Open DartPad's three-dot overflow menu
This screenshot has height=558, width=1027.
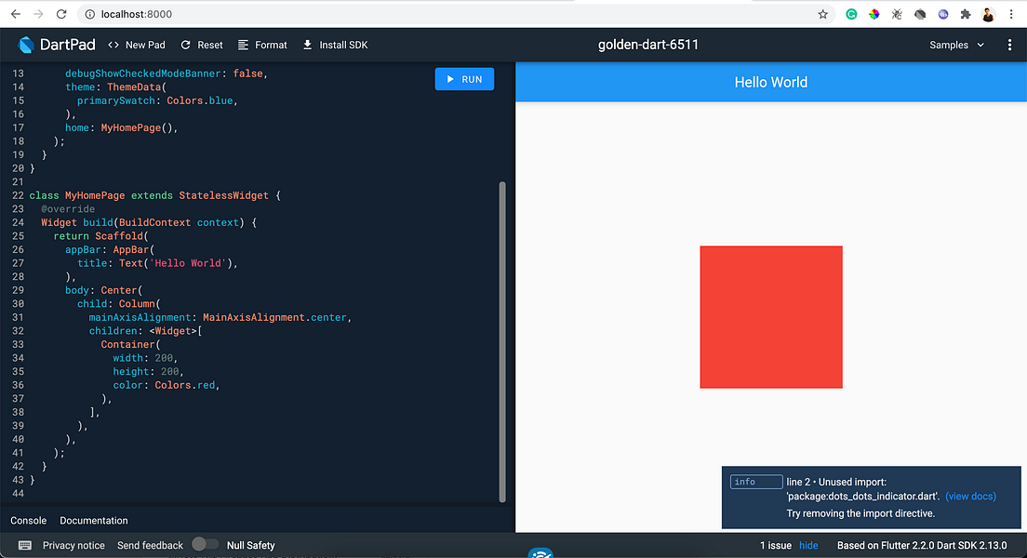(x=1009, y=44)
